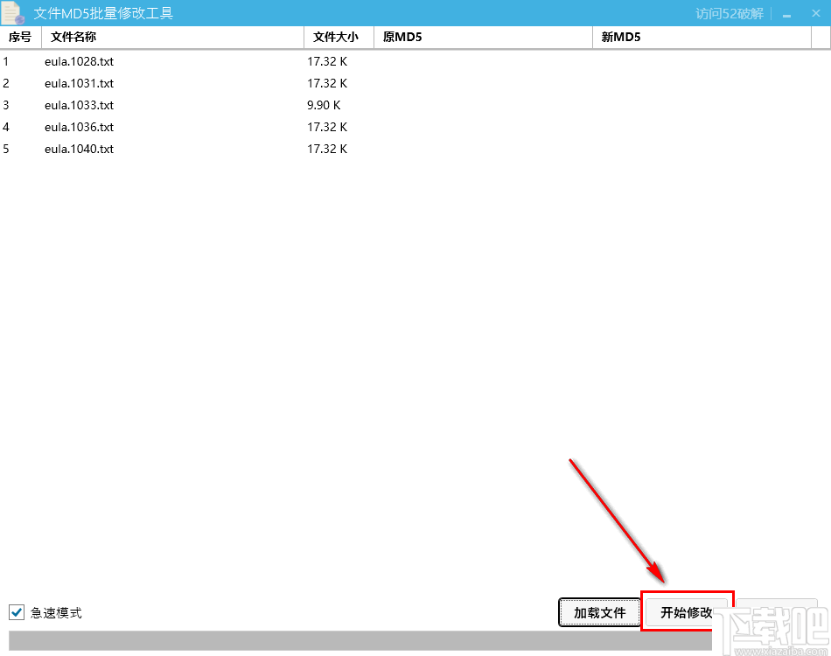Click size 17.32 K of eula.1040.txt
Screen dimensions: 831x656
point(327,149)
